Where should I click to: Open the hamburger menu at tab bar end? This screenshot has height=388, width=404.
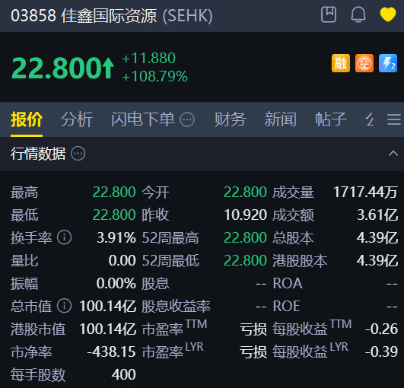coord(394,119)
